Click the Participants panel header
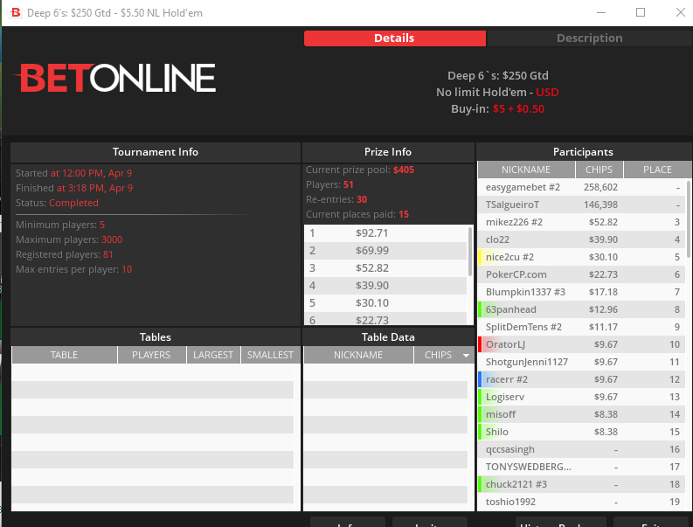This screenshot has height=527, width=693. point(583,152)
